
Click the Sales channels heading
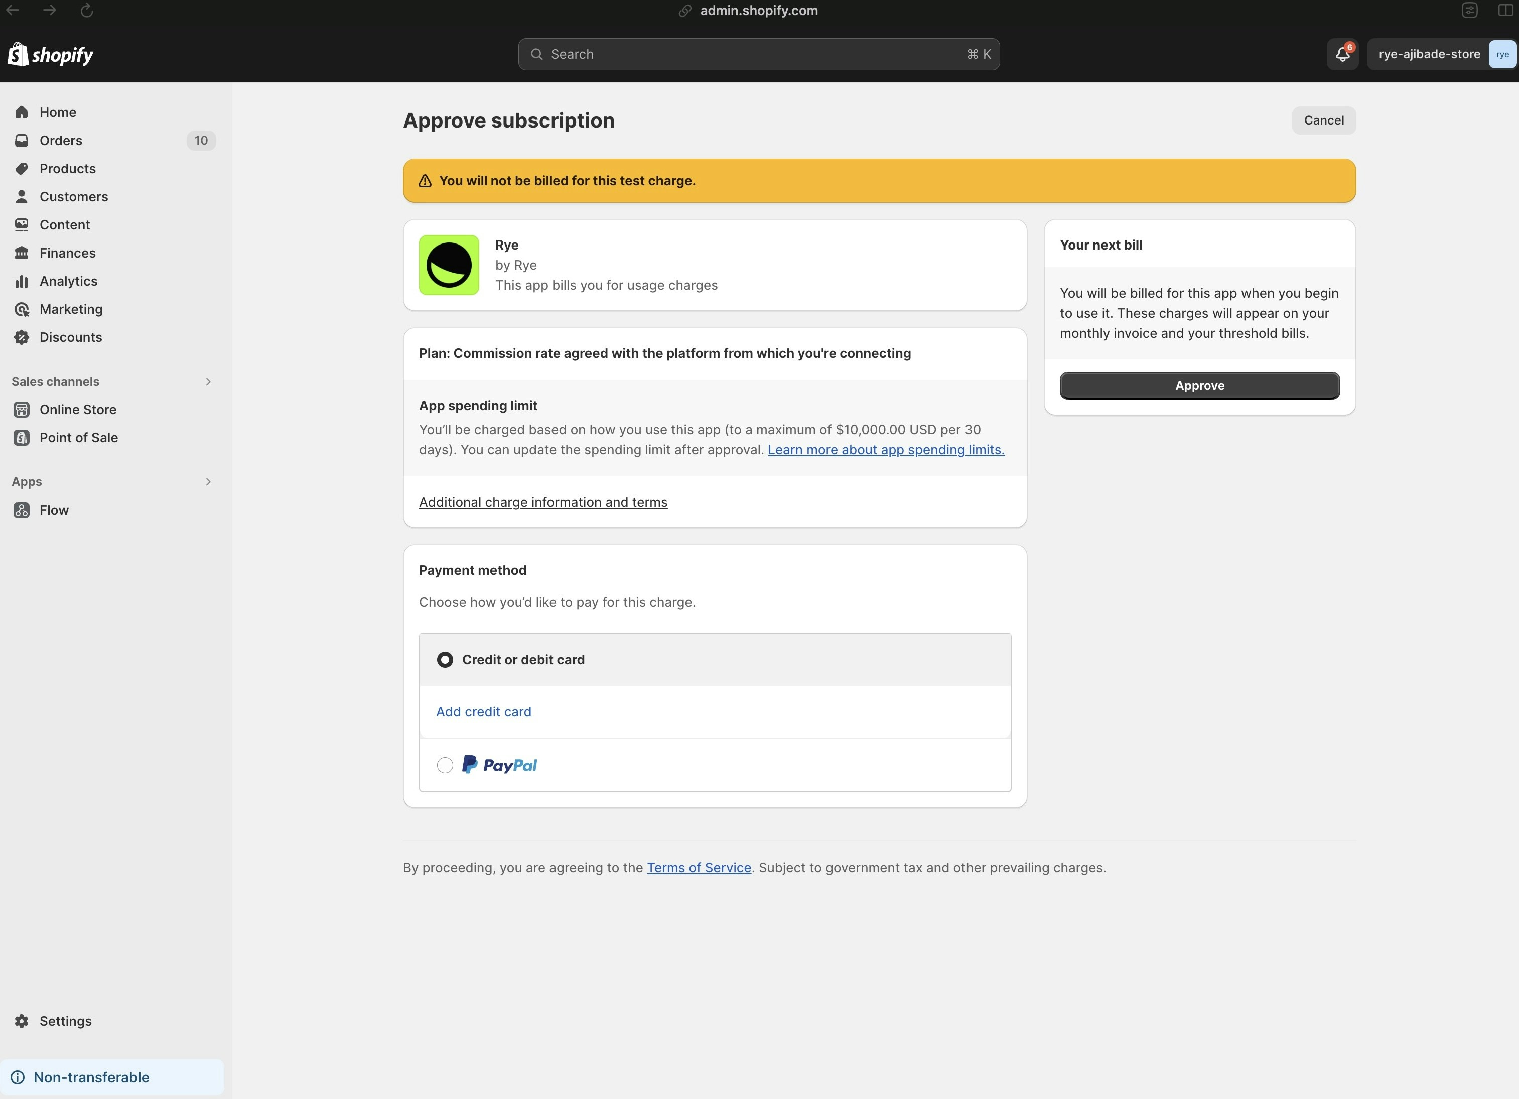coord(56,381)
